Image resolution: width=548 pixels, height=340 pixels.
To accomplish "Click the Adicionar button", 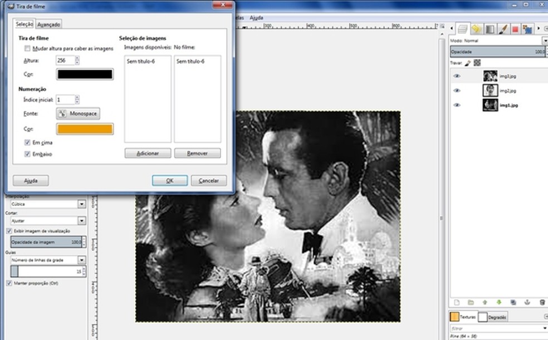I will point(148,153).
